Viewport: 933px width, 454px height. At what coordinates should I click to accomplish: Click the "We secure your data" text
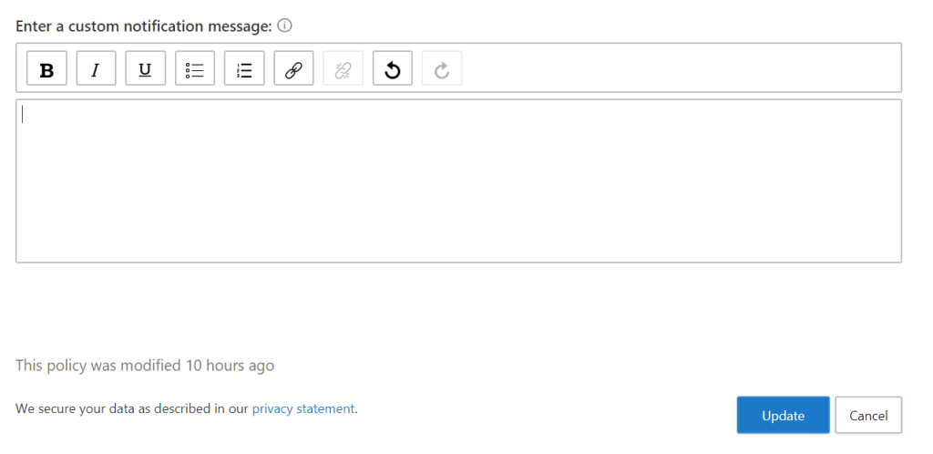click(x=132, y=408)
